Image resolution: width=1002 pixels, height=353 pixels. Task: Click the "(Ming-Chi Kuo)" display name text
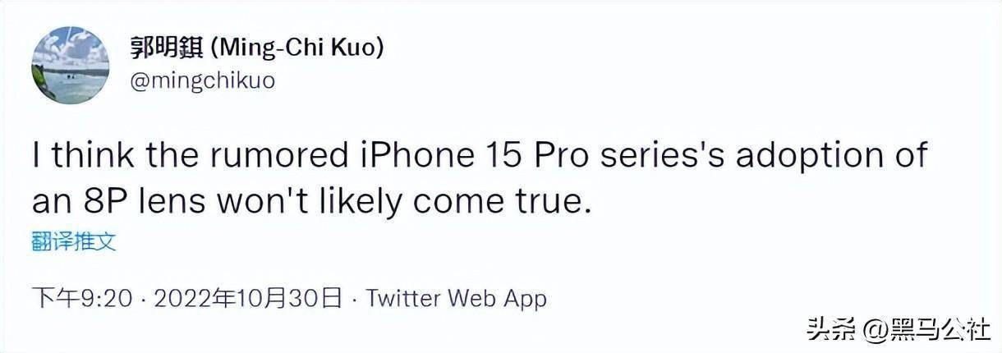click(x=297, y=49)
